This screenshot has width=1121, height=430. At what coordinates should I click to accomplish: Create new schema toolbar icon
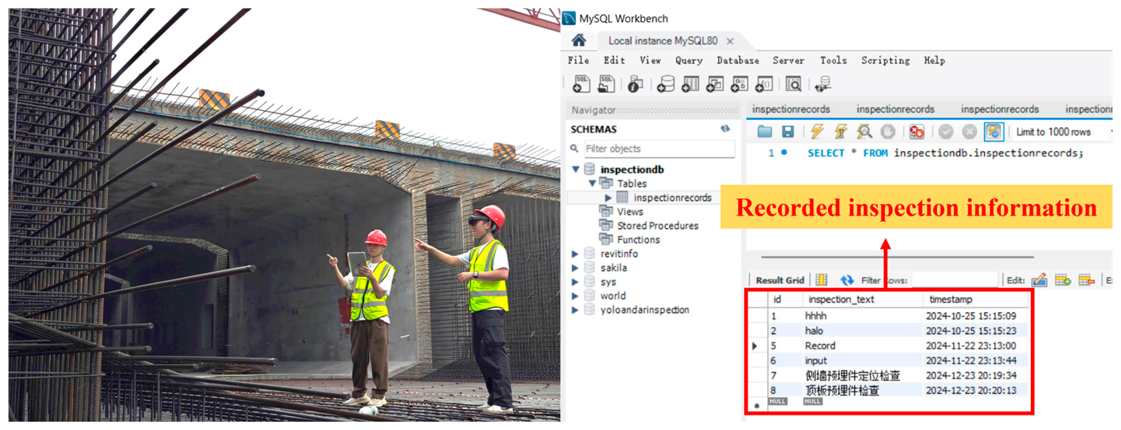tap(665, 84)
